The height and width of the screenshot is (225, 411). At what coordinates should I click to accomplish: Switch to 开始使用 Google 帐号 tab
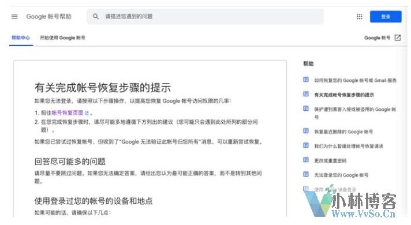click(x=62, y=37)
